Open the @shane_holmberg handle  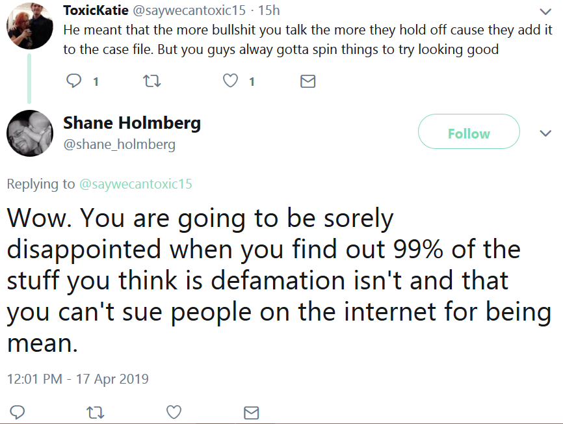point(119,144)
